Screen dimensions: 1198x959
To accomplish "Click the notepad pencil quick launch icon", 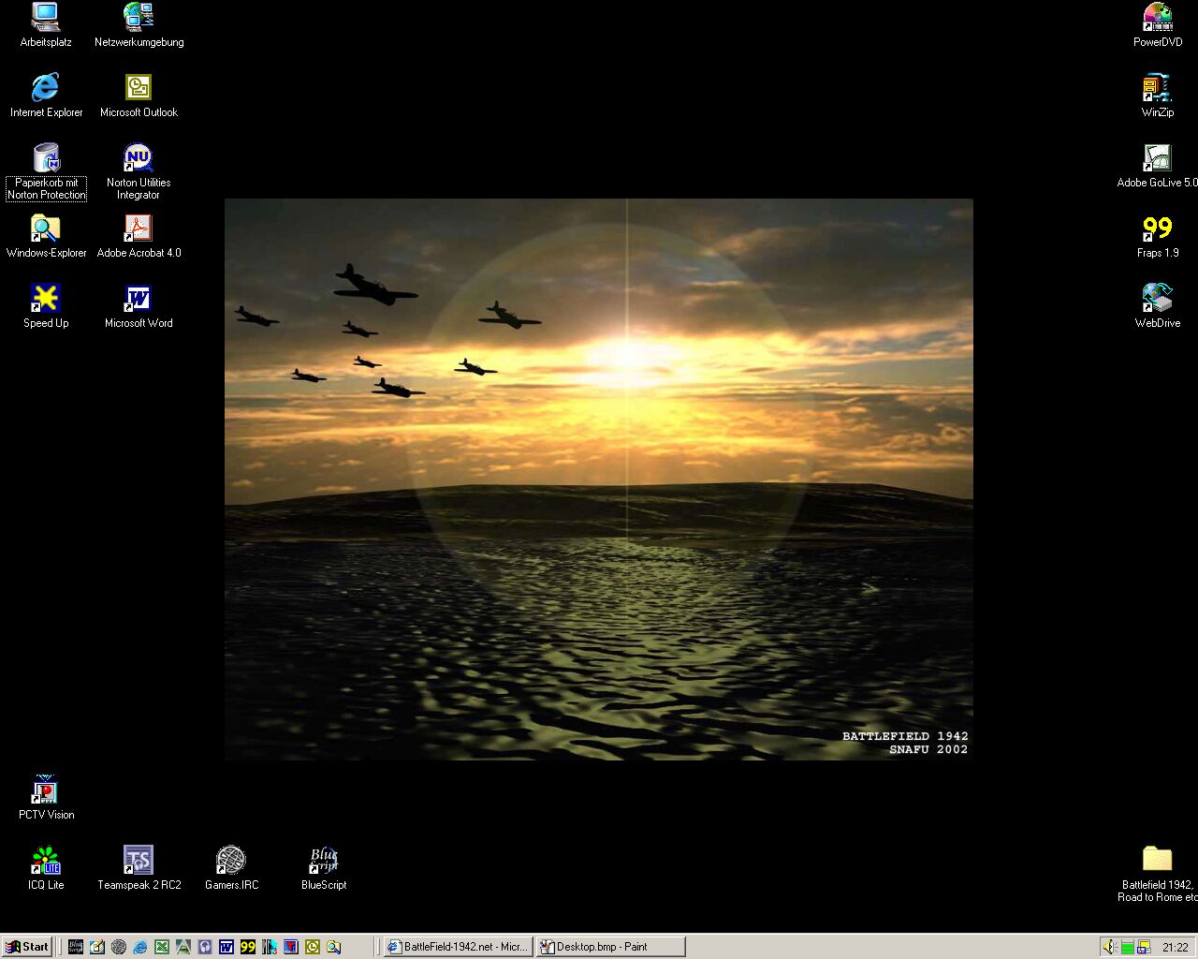I will pos(97,947).
